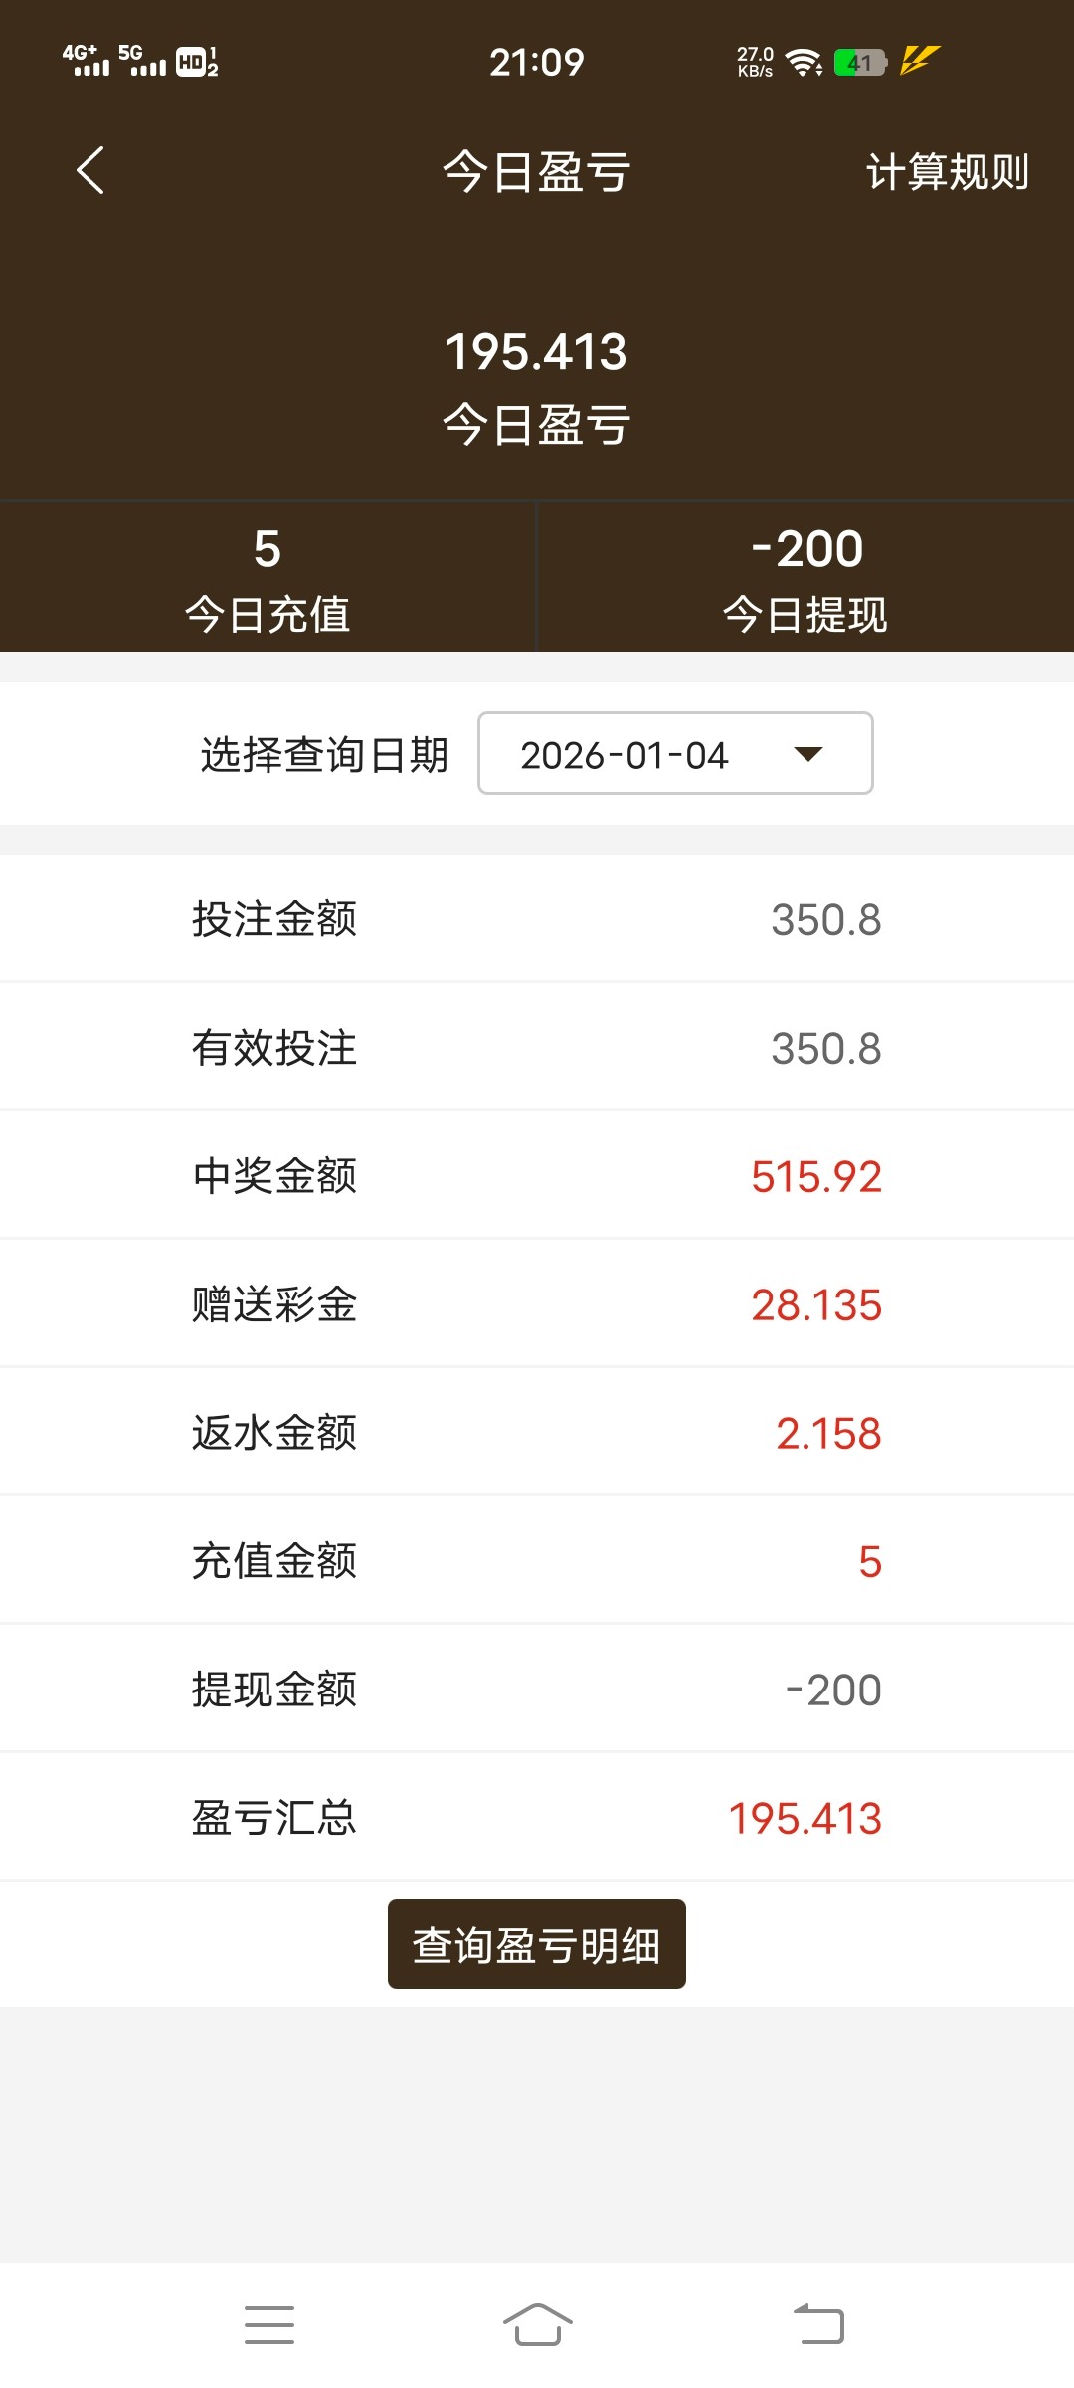The height and width of the screenshot is (2388, 1074).
Task: Tap the 4G+ signal strength icon
Action: pos(86,61)
